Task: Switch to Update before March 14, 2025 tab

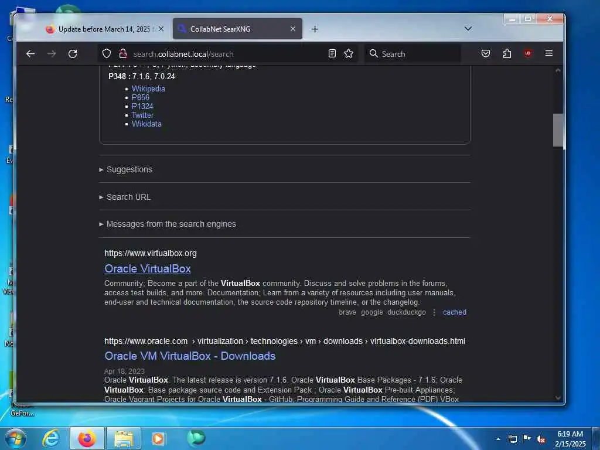Action: click(x=104, y=29)
